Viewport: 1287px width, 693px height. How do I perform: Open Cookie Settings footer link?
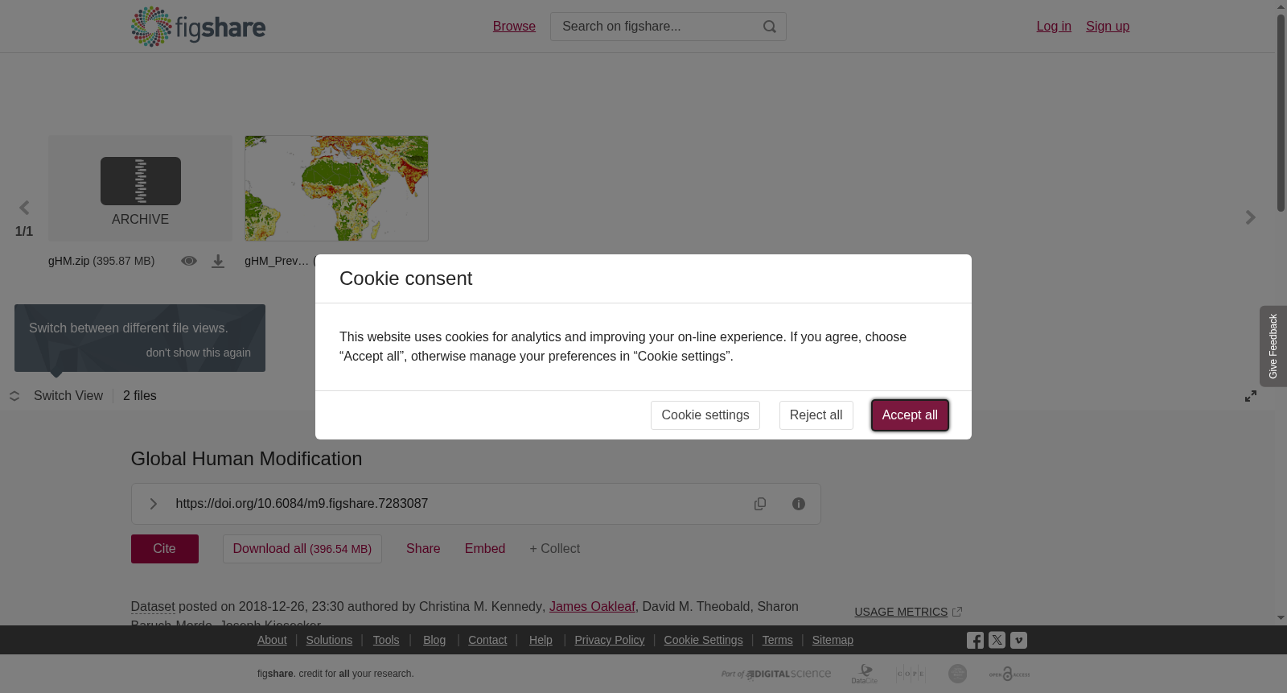pos(704,640)
